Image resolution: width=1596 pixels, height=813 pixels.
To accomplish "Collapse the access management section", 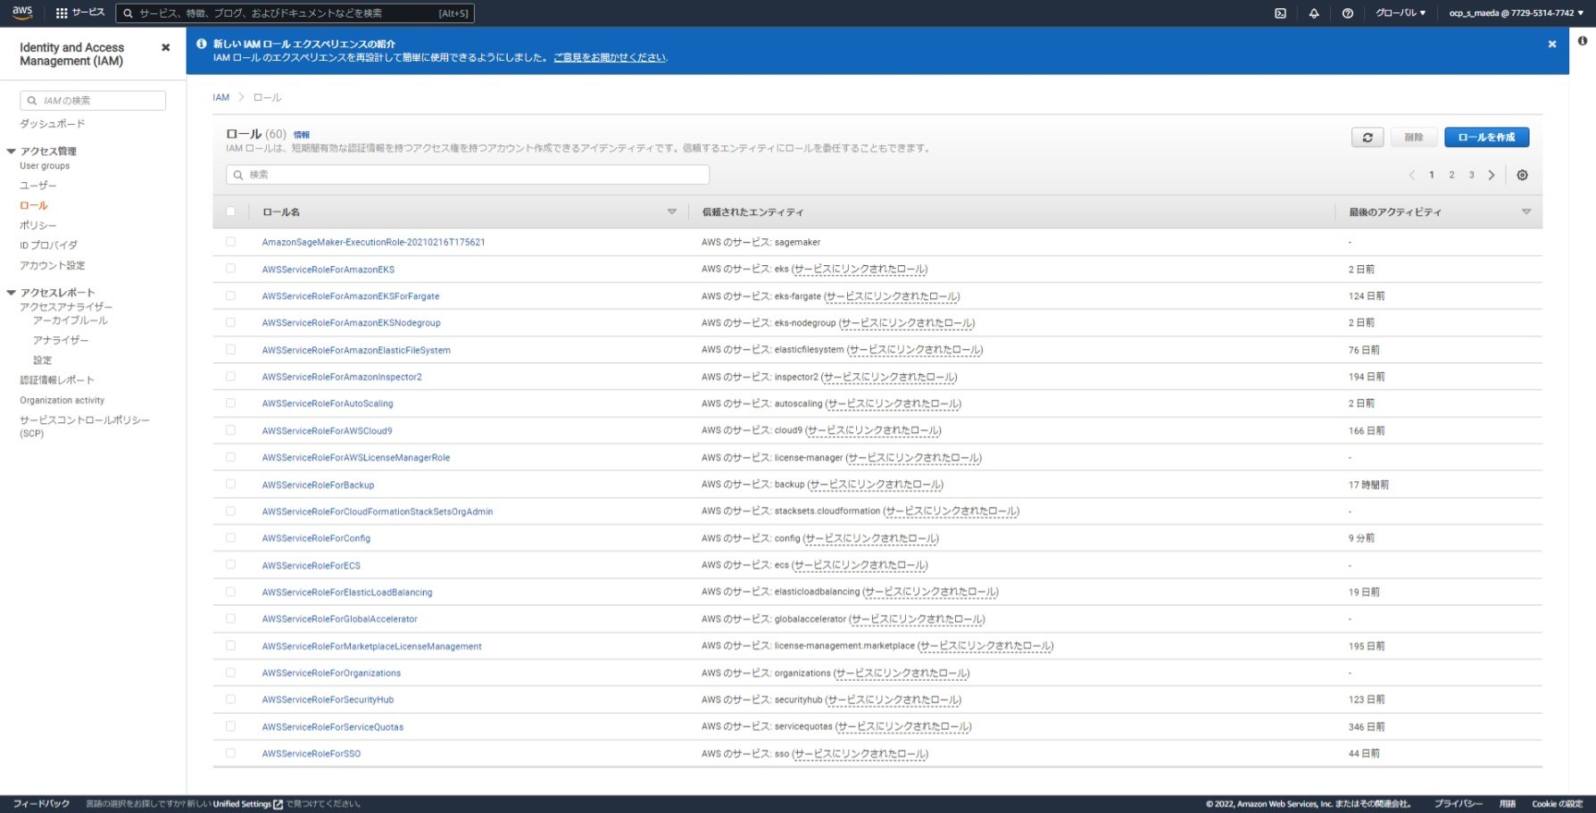I will pos(12,151).
